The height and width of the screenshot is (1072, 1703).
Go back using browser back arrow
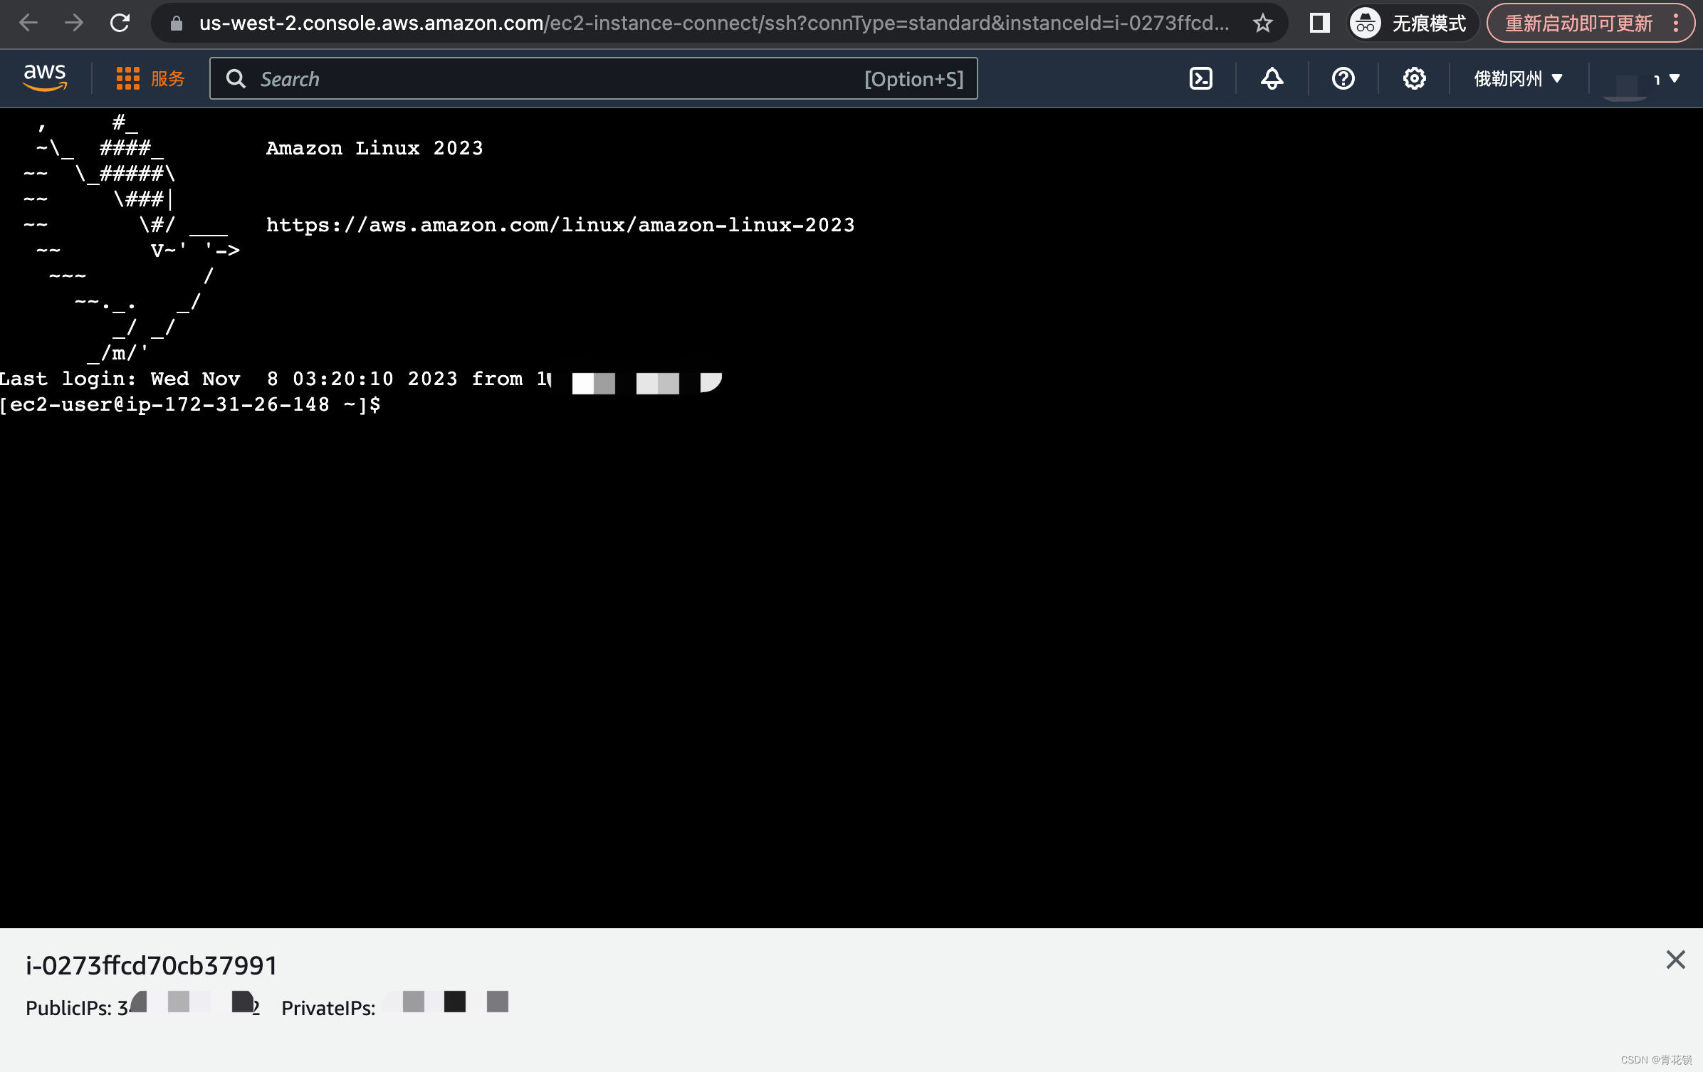point(28,23)
